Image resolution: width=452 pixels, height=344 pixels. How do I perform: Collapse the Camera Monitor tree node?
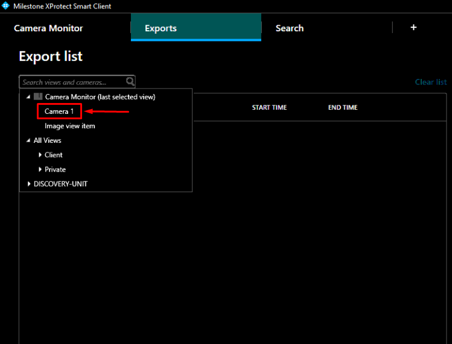[28, 97]
